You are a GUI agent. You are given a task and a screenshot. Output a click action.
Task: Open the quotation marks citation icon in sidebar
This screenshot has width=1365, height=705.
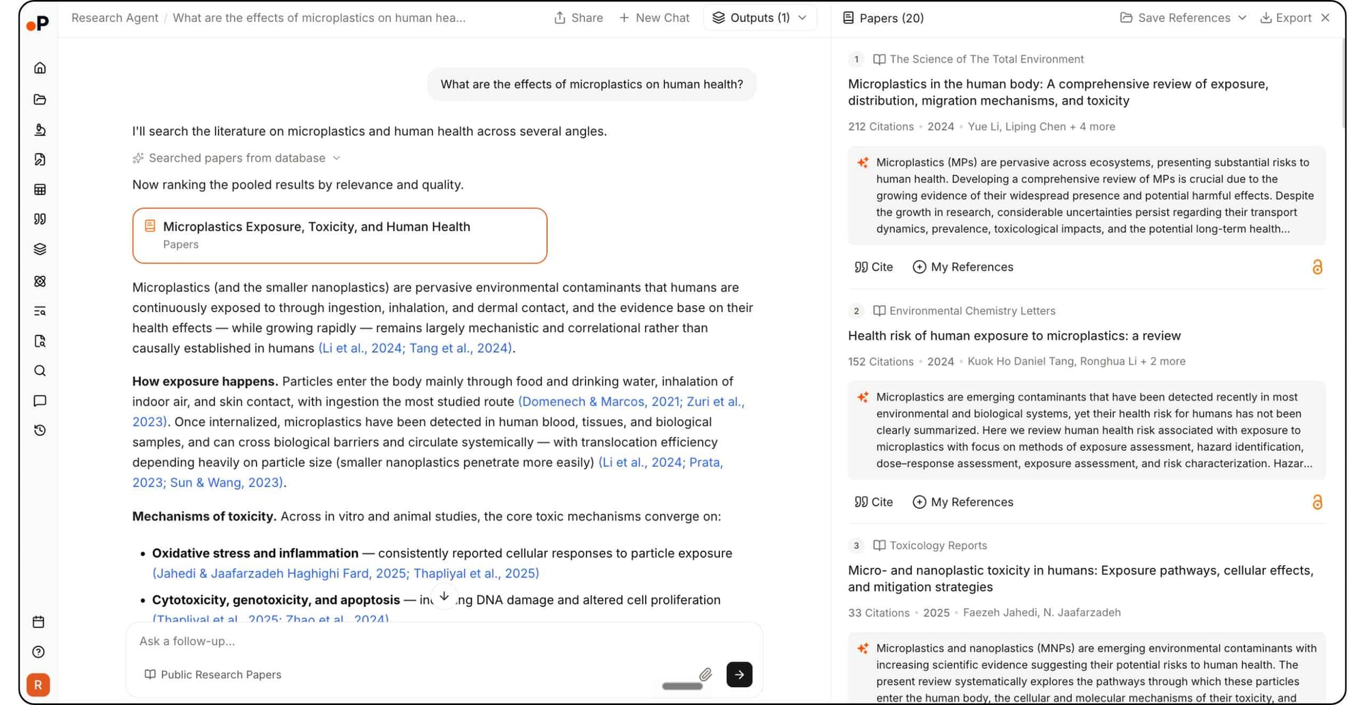click(40, 219)
